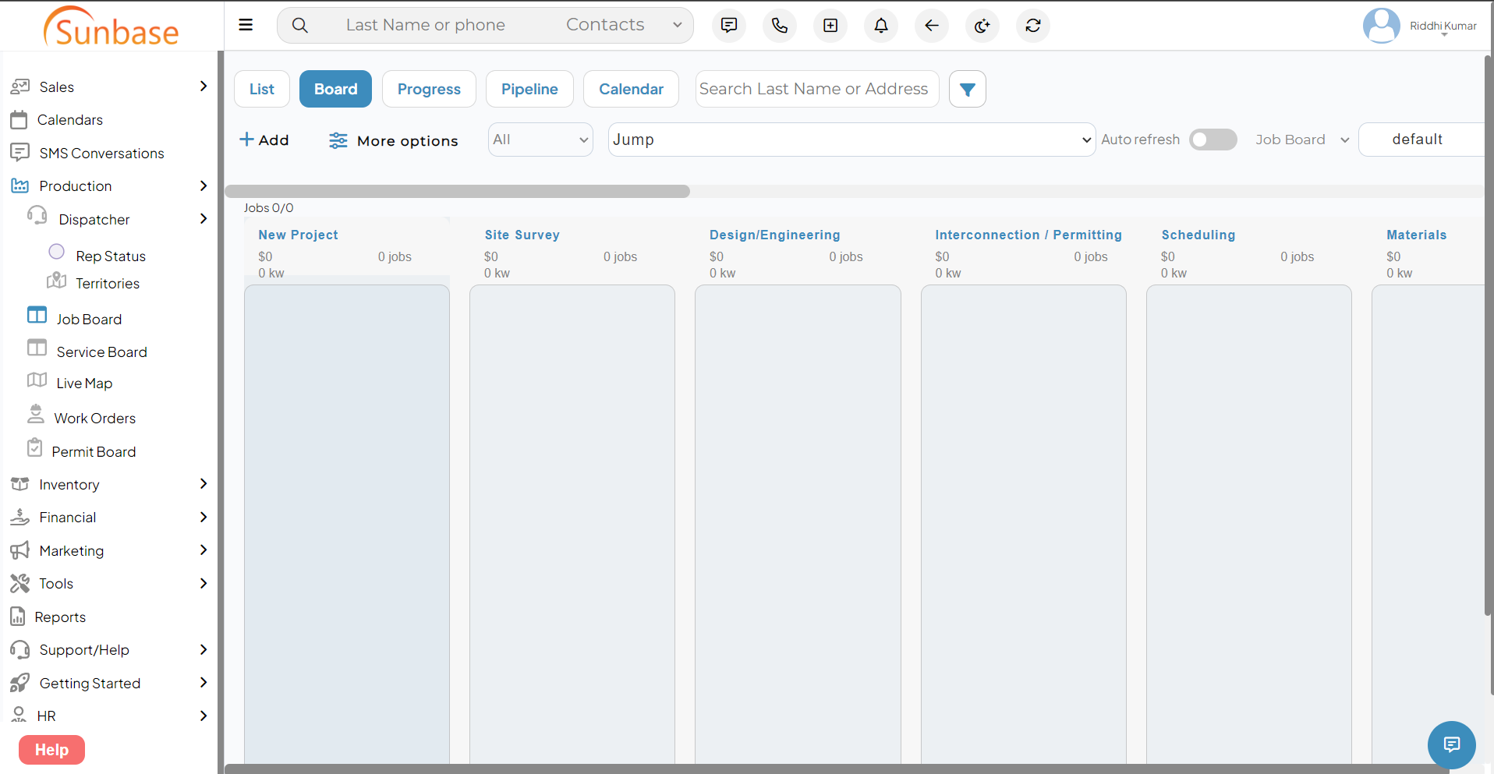Enable the Auto refresh toggle
The image size is (1494, 774).
[x=1213, y=140]
